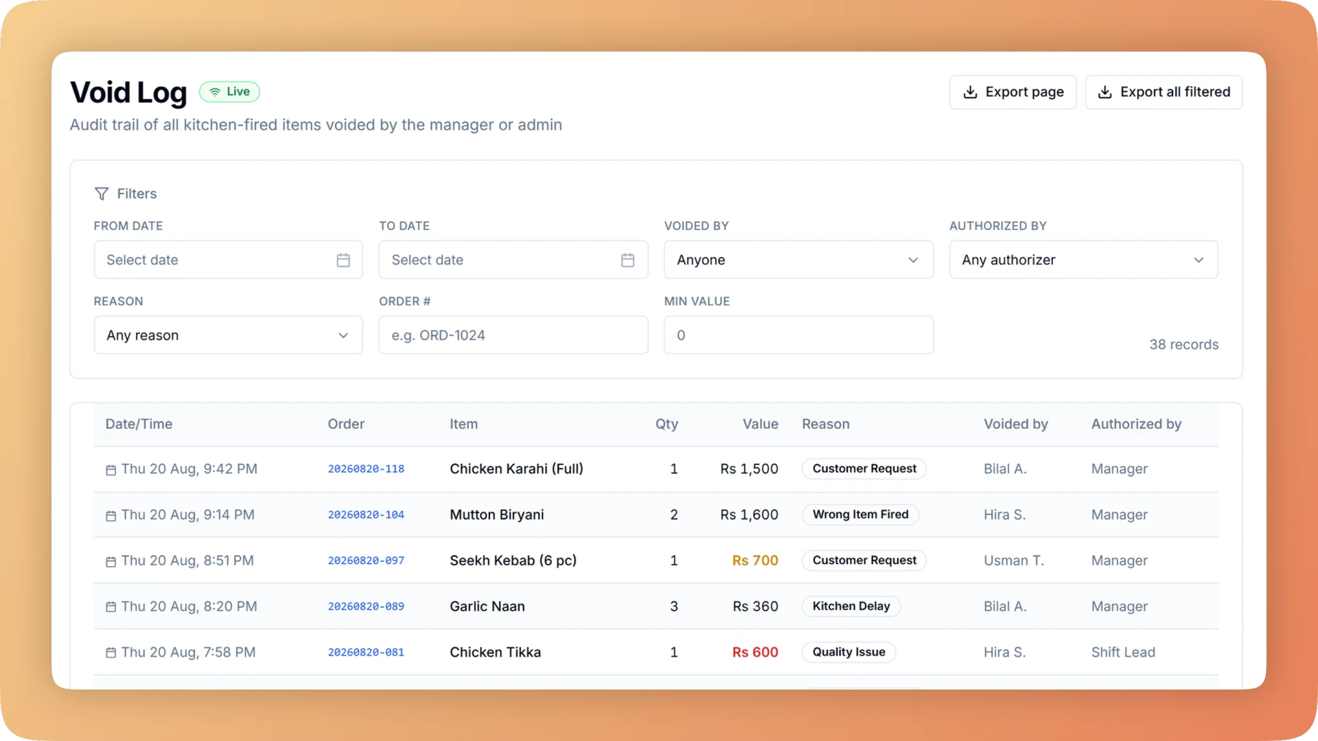1318x741 pixels.
Task: Click the Item column header
Action: point(463,424)
